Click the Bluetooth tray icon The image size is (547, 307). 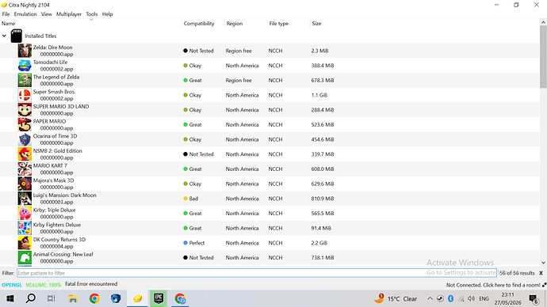click(450, 298)
